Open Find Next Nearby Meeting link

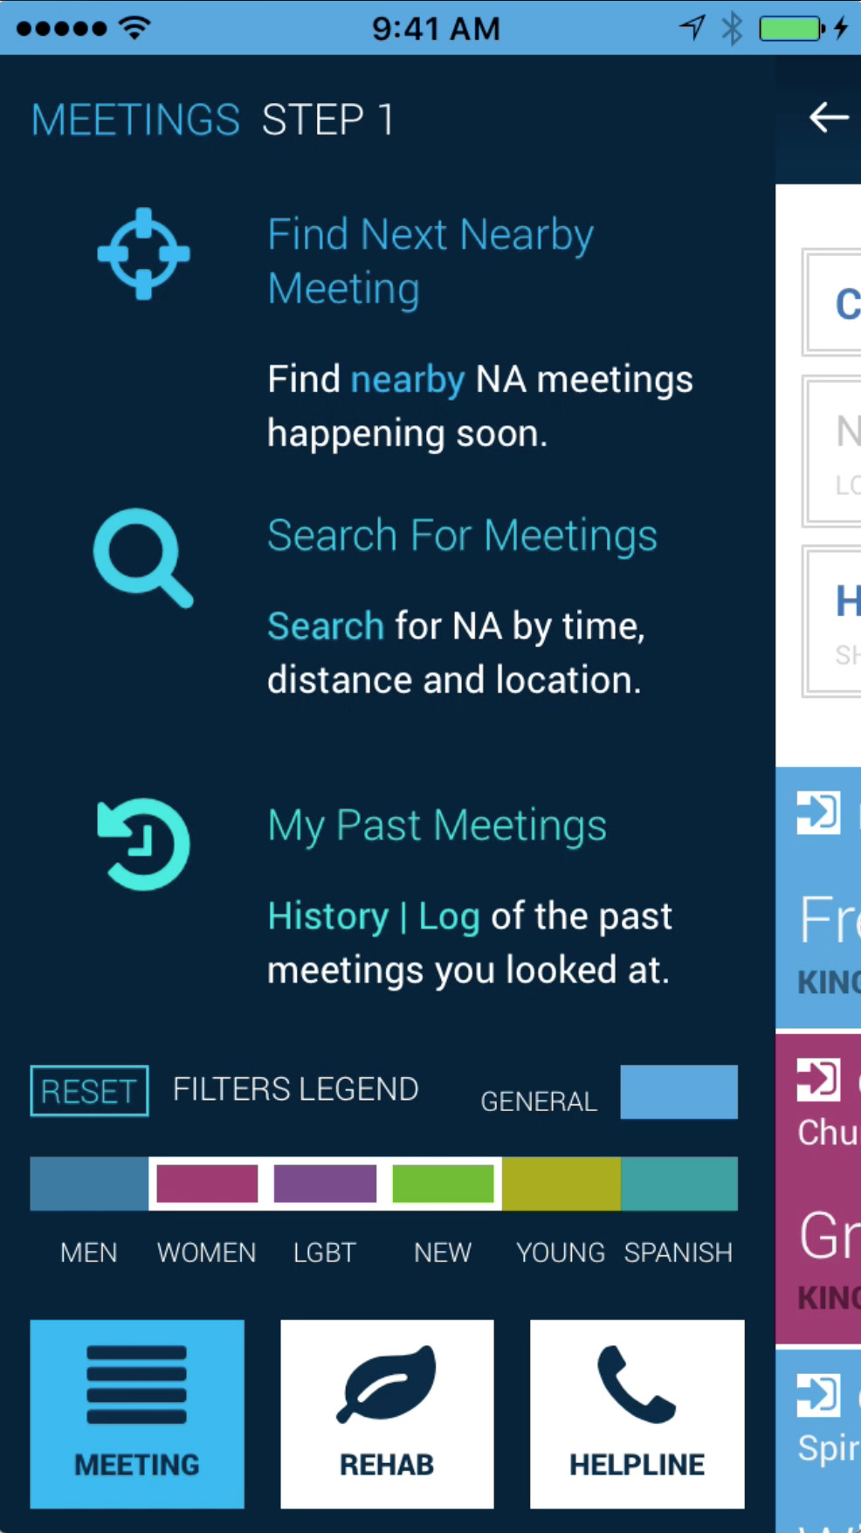click(x=430, y=261)
